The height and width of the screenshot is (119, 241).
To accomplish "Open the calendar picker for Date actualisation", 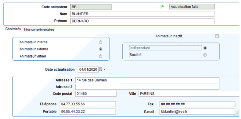I will pyautogui.click(x=101, y=69).
